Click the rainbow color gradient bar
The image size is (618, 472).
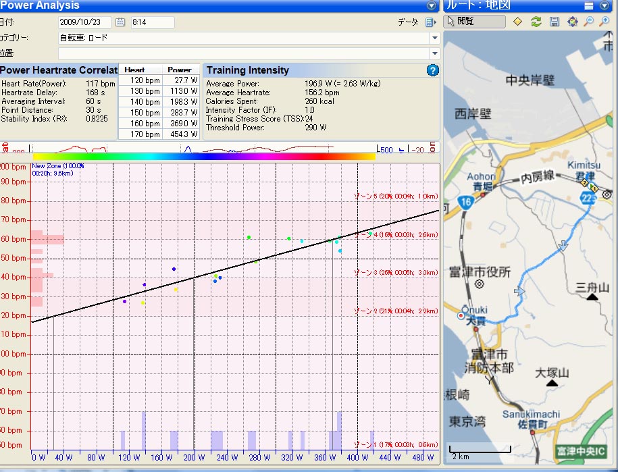(204, 156)
